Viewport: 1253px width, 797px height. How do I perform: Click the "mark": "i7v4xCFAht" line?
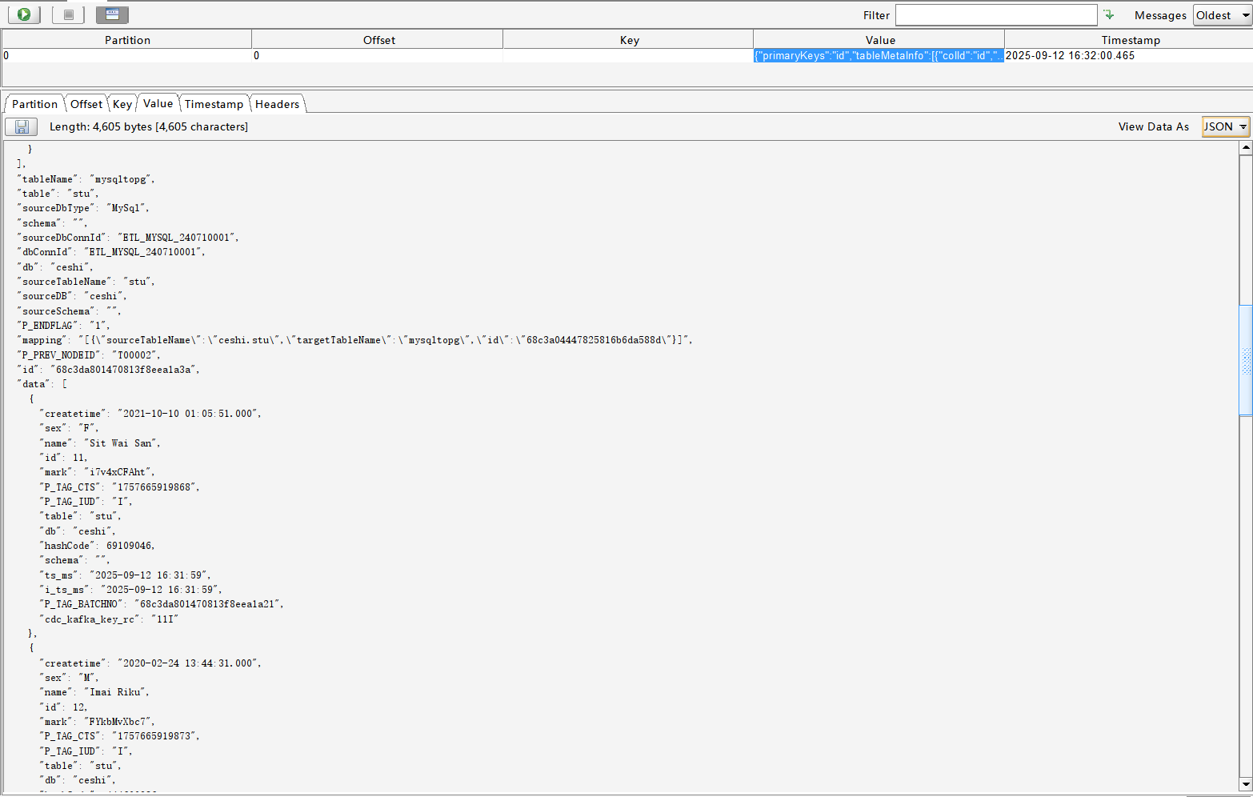pos(98,472)
